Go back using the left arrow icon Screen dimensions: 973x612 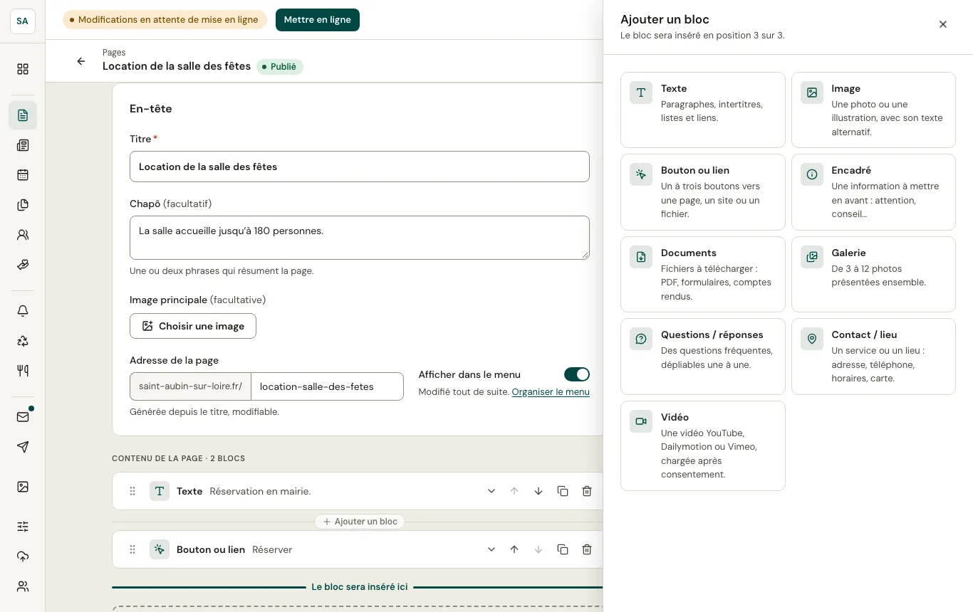[x=81, y=61]
